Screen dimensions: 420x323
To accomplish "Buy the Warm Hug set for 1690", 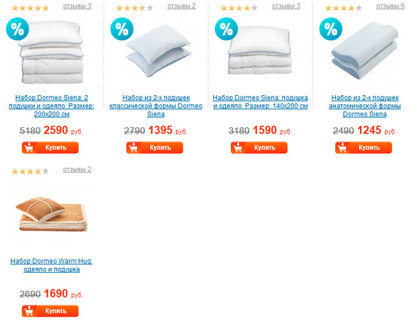I will [50, 311].
